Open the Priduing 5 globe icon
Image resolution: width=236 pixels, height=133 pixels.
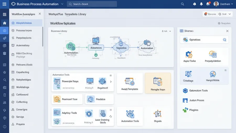[89, 114]
